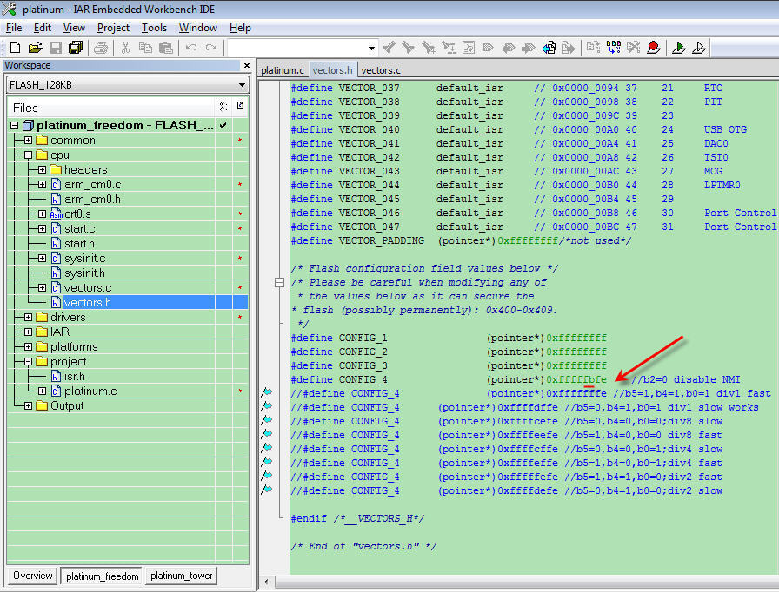This screenshot has height=592, width=779.
Task: Switch to the platinum_tower workspace tab
Action: coord(182,576)
